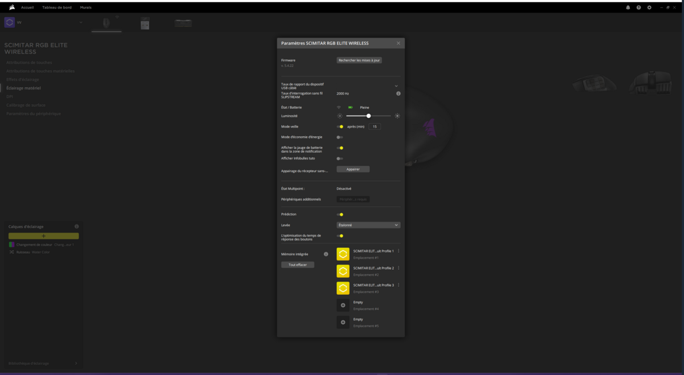
Task: Click the Corsair sails logo icon
Action: [x=11, y=7]
